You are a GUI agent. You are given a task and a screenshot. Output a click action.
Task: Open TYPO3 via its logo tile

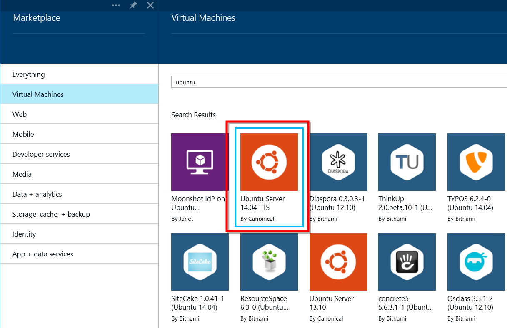476,162
